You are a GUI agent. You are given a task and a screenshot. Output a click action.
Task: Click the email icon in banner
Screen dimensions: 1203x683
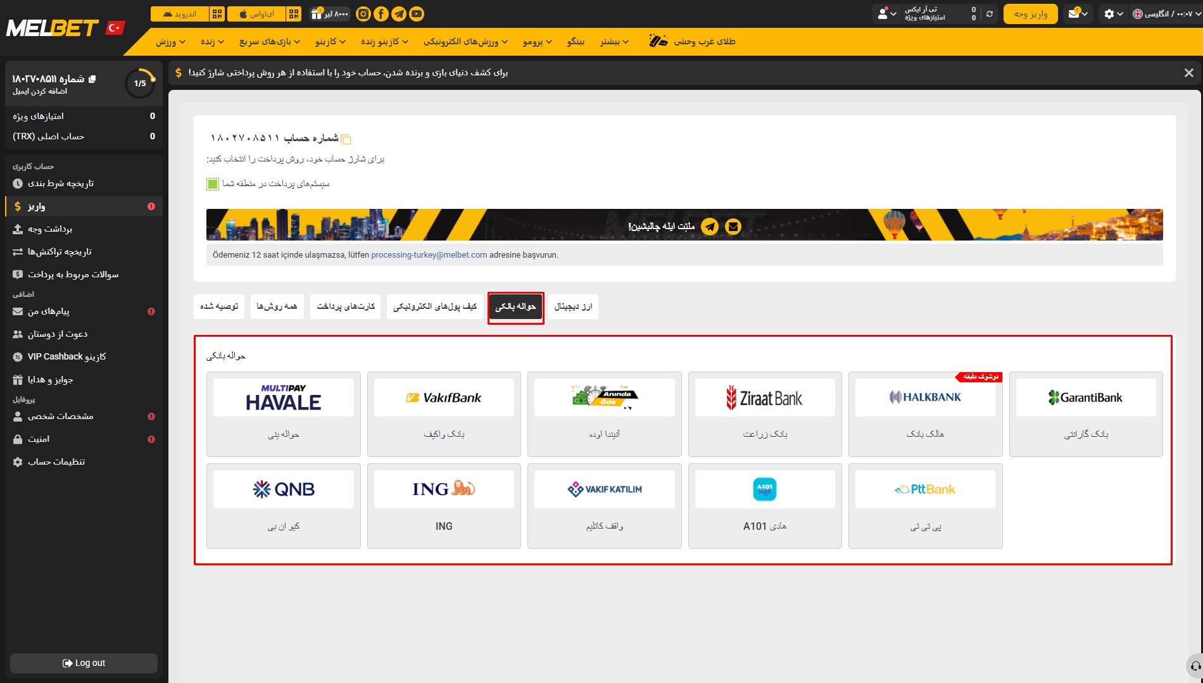733,227
